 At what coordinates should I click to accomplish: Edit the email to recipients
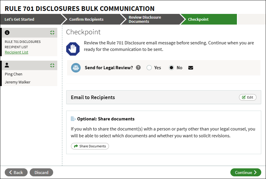coord(248,97)
